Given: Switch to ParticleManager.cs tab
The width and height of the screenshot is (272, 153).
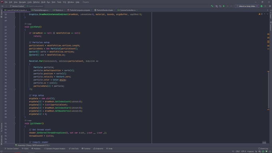Looking at the screenshot, I should point(41,10).
